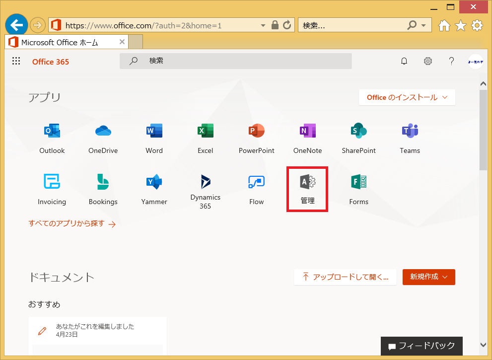Go forward with the browser forward arrow
The width and height of the screenshot is (492, 360).
click(x=38, y=25)
